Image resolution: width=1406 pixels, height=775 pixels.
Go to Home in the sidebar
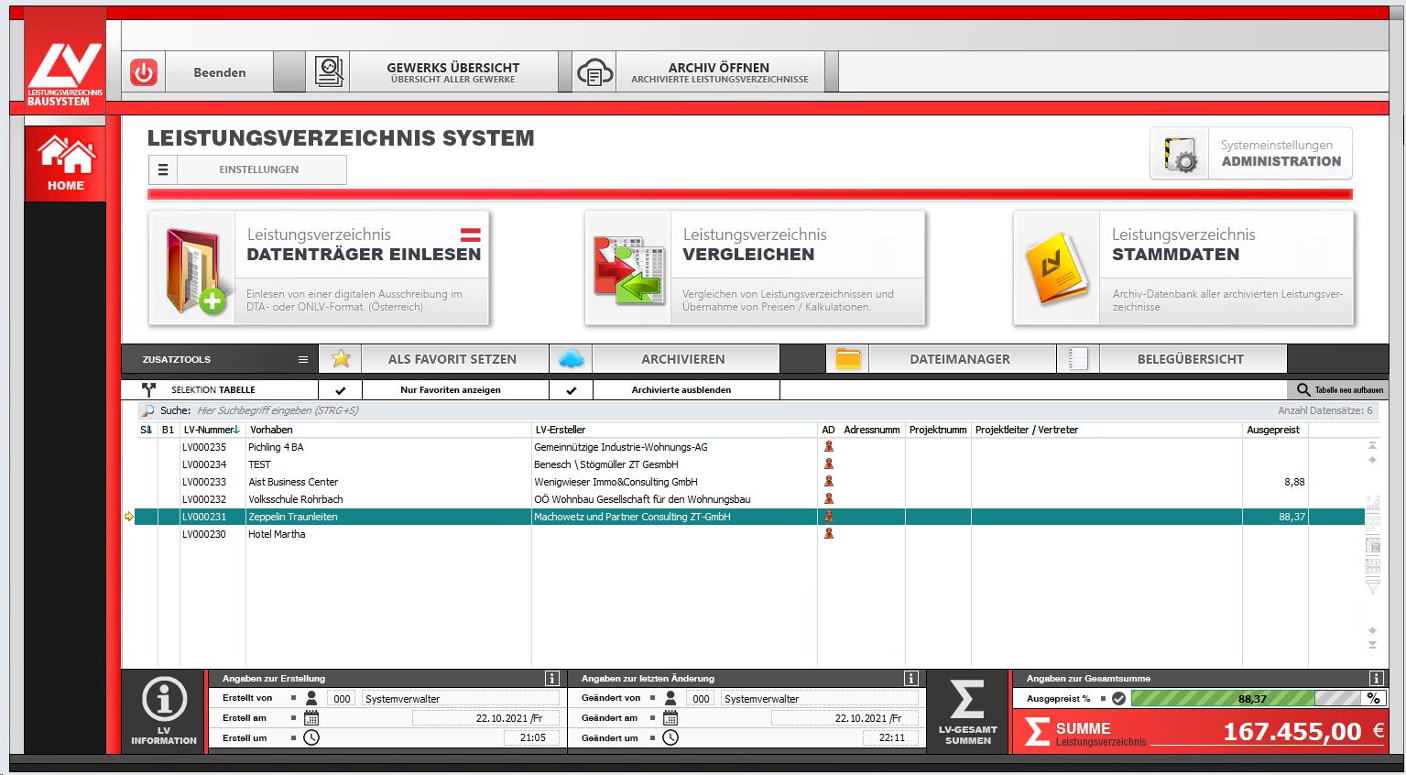coord(65,164)
